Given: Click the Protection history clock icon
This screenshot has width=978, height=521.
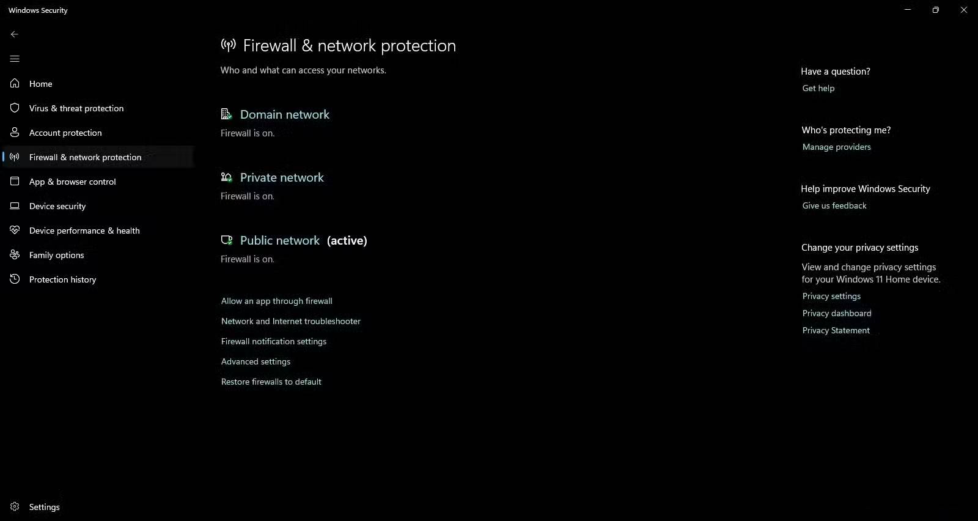Looking at the screenshot, I should pos(15,279).
